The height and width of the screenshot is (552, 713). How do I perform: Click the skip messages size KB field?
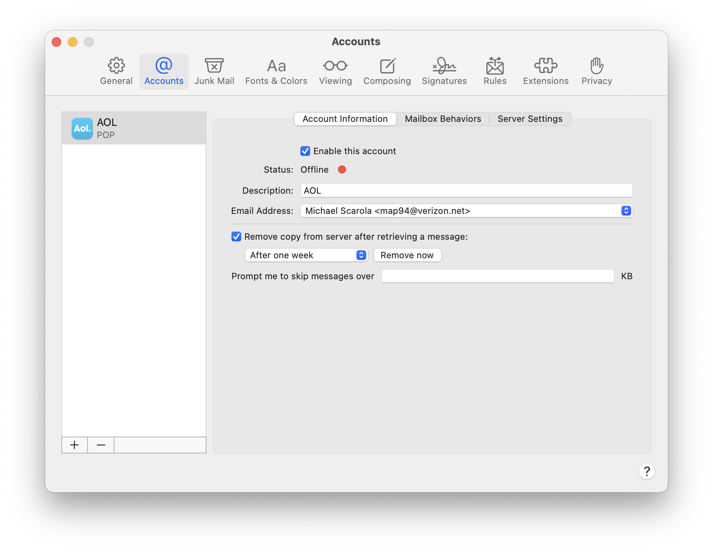click(498, 276)
